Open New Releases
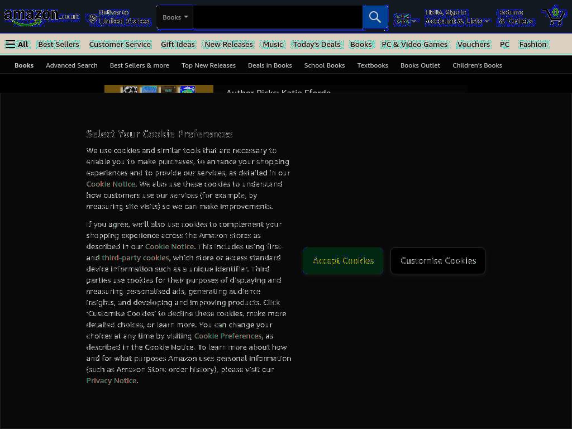 point(228,45)
